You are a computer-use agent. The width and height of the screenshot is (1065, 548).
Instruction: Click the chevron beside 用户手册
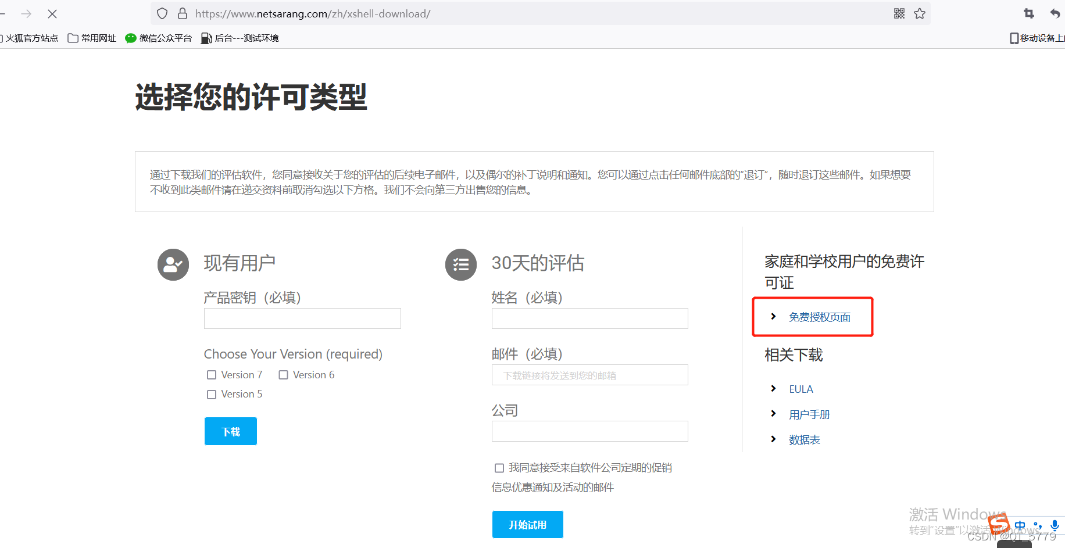(773, 413)
